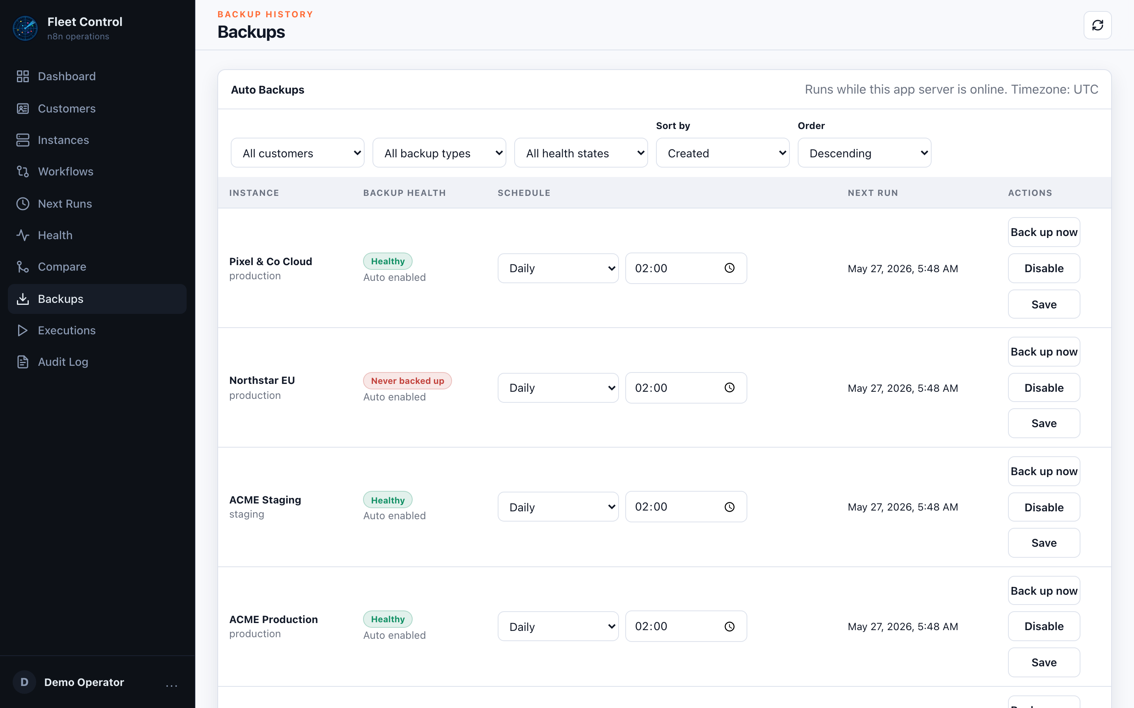Click the Fleet Control radar logo

25,28
